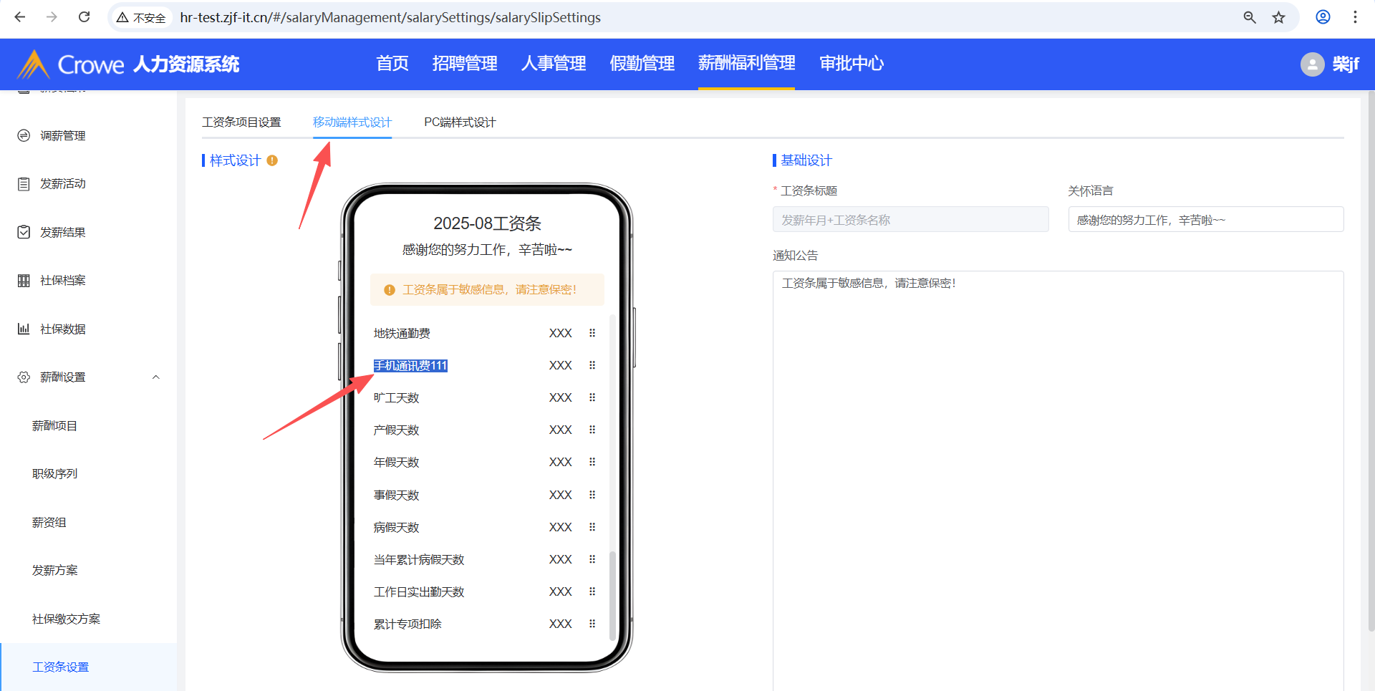Click the drag handle beside 旷工天数

click(592, 397)
